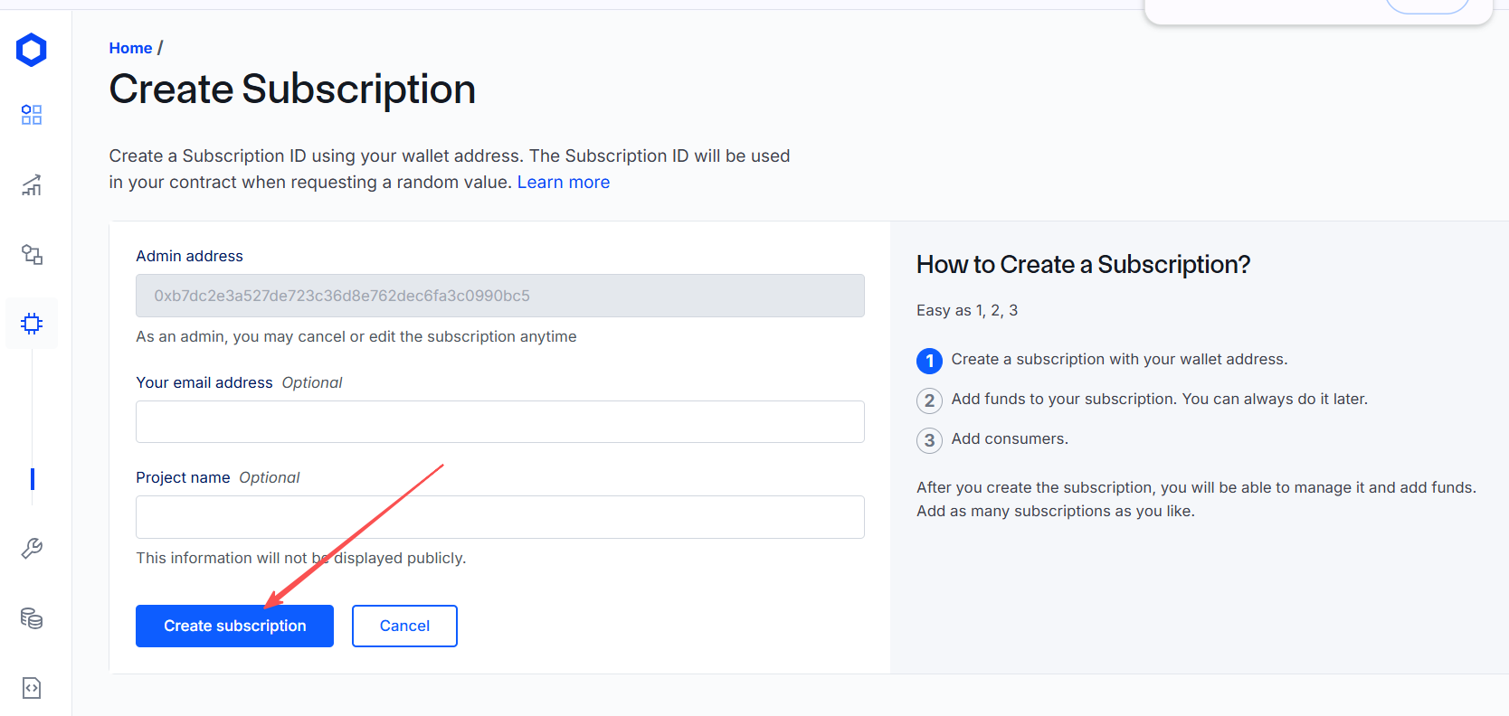Screen dimensions: 1509x716
Task: Select step 2 circle Add funds
Action: point(929,400)
